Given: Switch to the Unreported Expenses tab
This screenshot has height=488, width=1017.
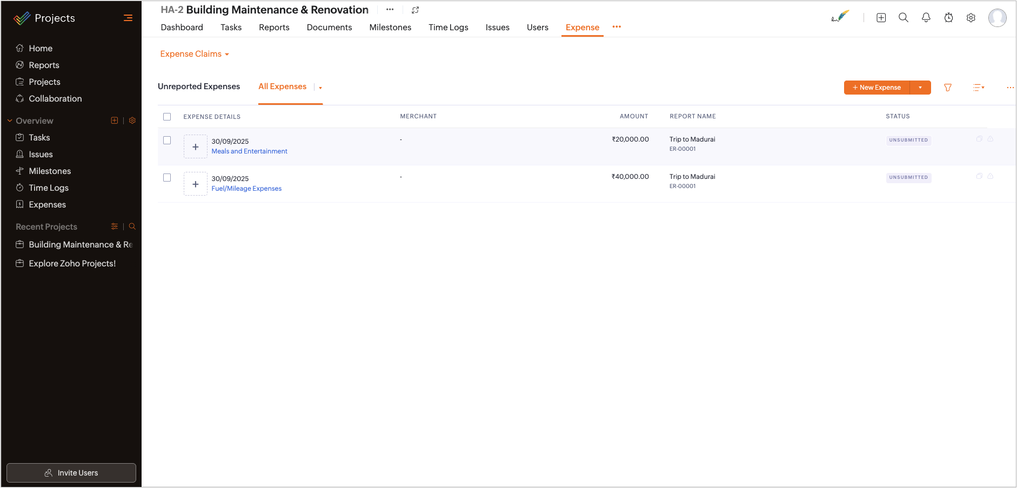Looking at the screenshot, I should coord(199,86).
